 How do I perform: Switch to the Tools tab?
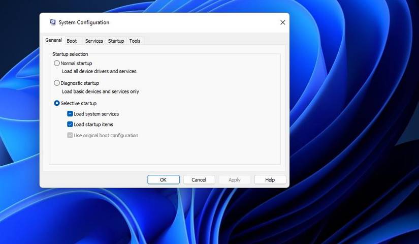[135, 41]
